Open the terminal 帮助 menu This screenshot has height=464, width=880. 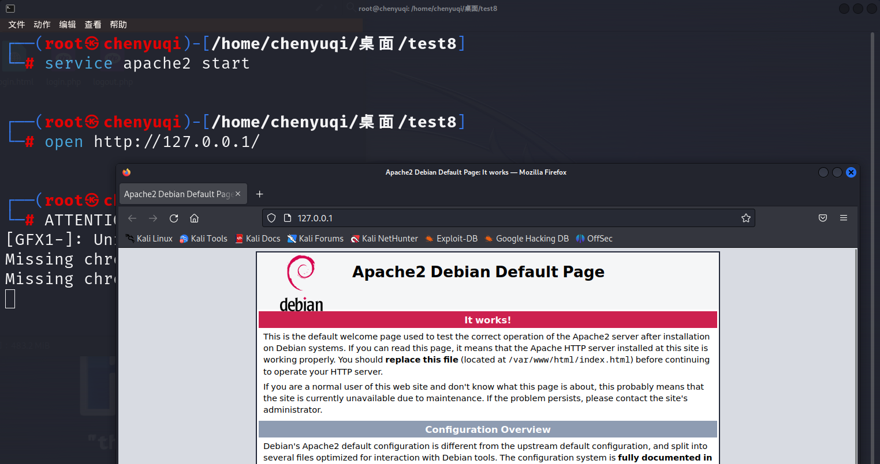pyautogui.click(x=118, y=24)
